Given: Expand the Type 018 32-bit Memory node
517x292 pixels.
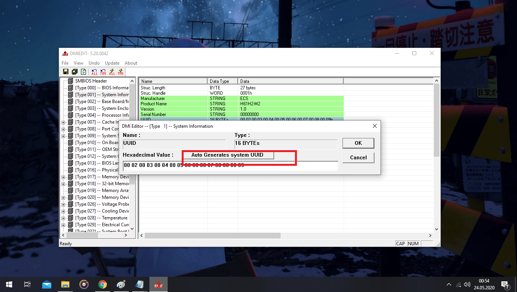Looking at the screenshot, I should point(63,184).
